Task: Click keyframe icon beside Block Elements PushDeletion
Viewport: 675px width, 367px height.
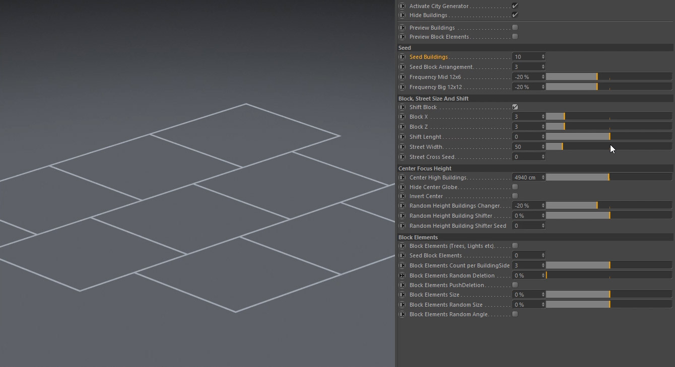Action: coord(402,285)
